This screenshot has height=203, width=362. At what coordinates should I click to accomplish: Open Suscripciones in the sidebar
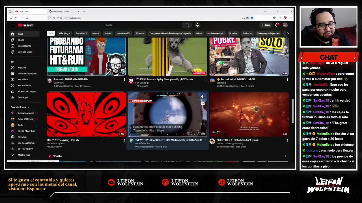24,46
